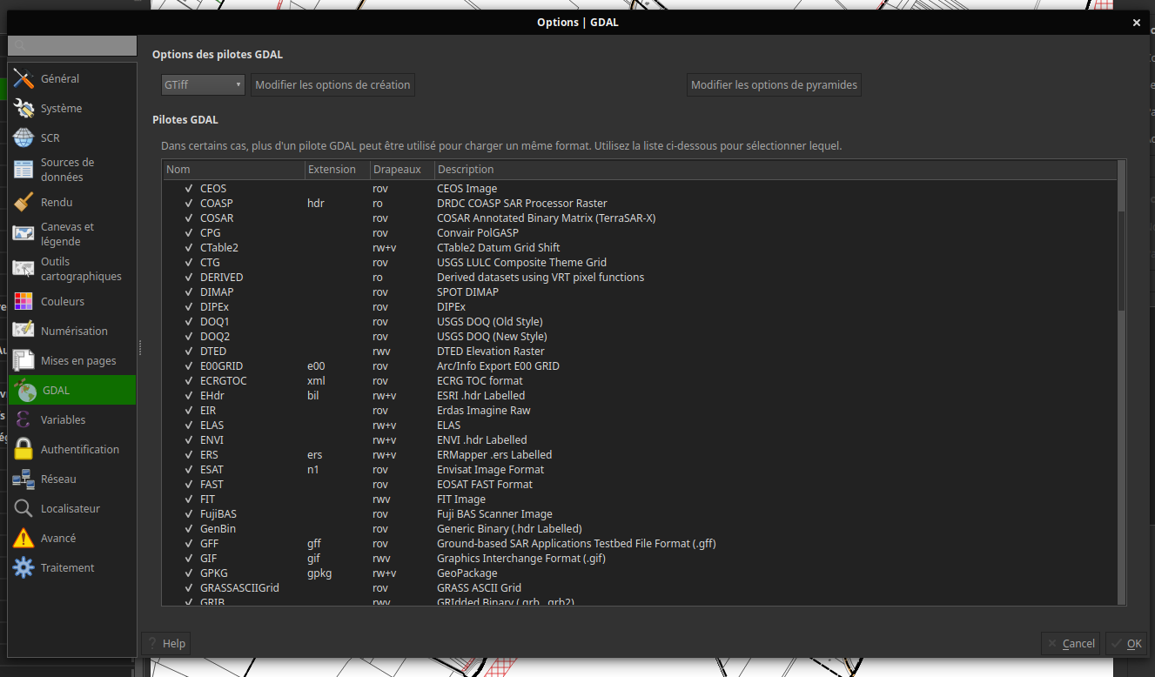Close the Options GDAL dialog window

(x=1136, y=23)
